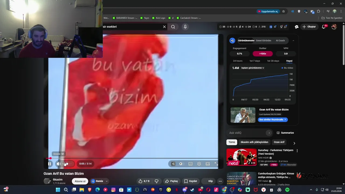The image size is (345, 194).
Task: Click the >100x outlier badge in vidIQ panel
Action: point(263,54)
